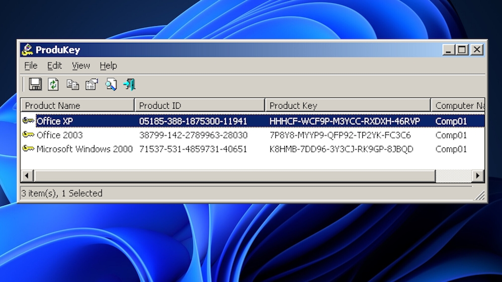
Task: Click the key icon beside Office 2003
Action: coord(28,135)
